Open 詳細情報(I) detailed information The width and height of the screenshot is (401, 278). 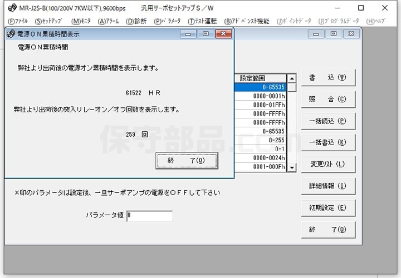pos(327,186)
